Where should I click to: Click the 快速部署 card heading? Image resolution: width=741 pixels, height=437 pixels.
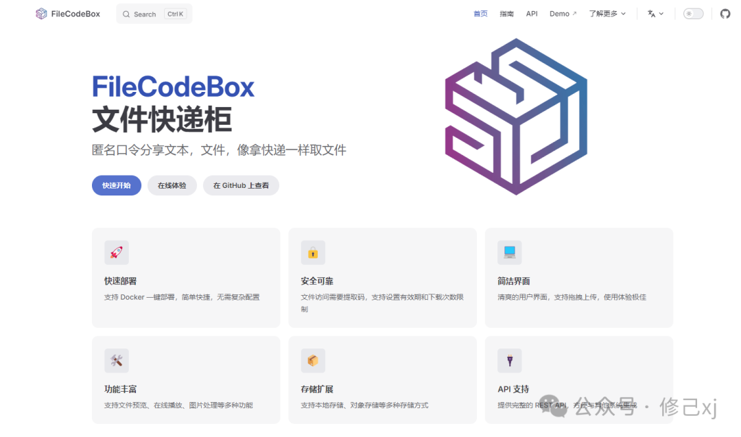tap(121, 281)
